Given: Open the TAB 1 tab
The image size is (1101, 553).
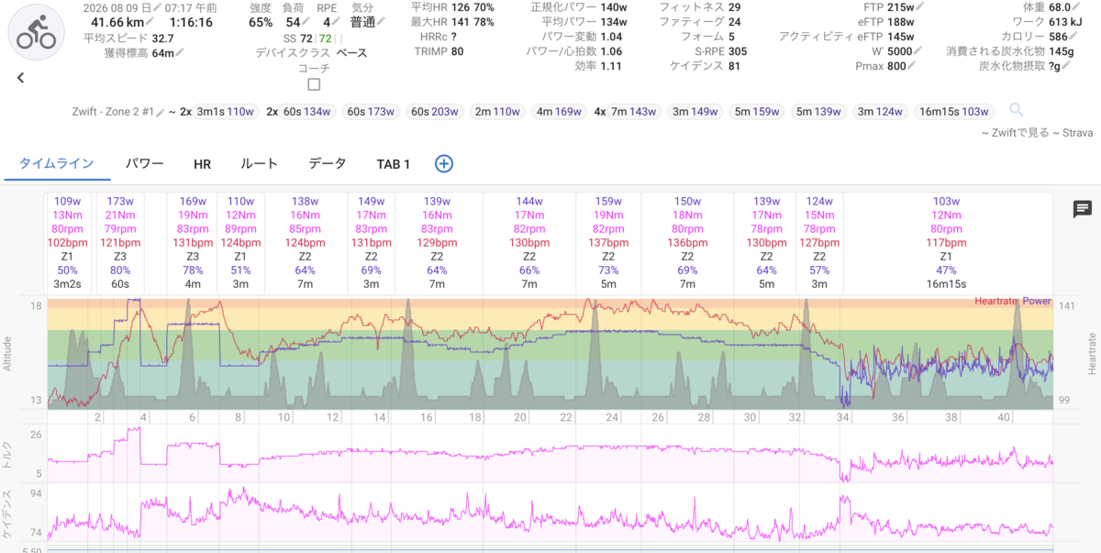Looking at the screenshot, I should click(394, 164).
